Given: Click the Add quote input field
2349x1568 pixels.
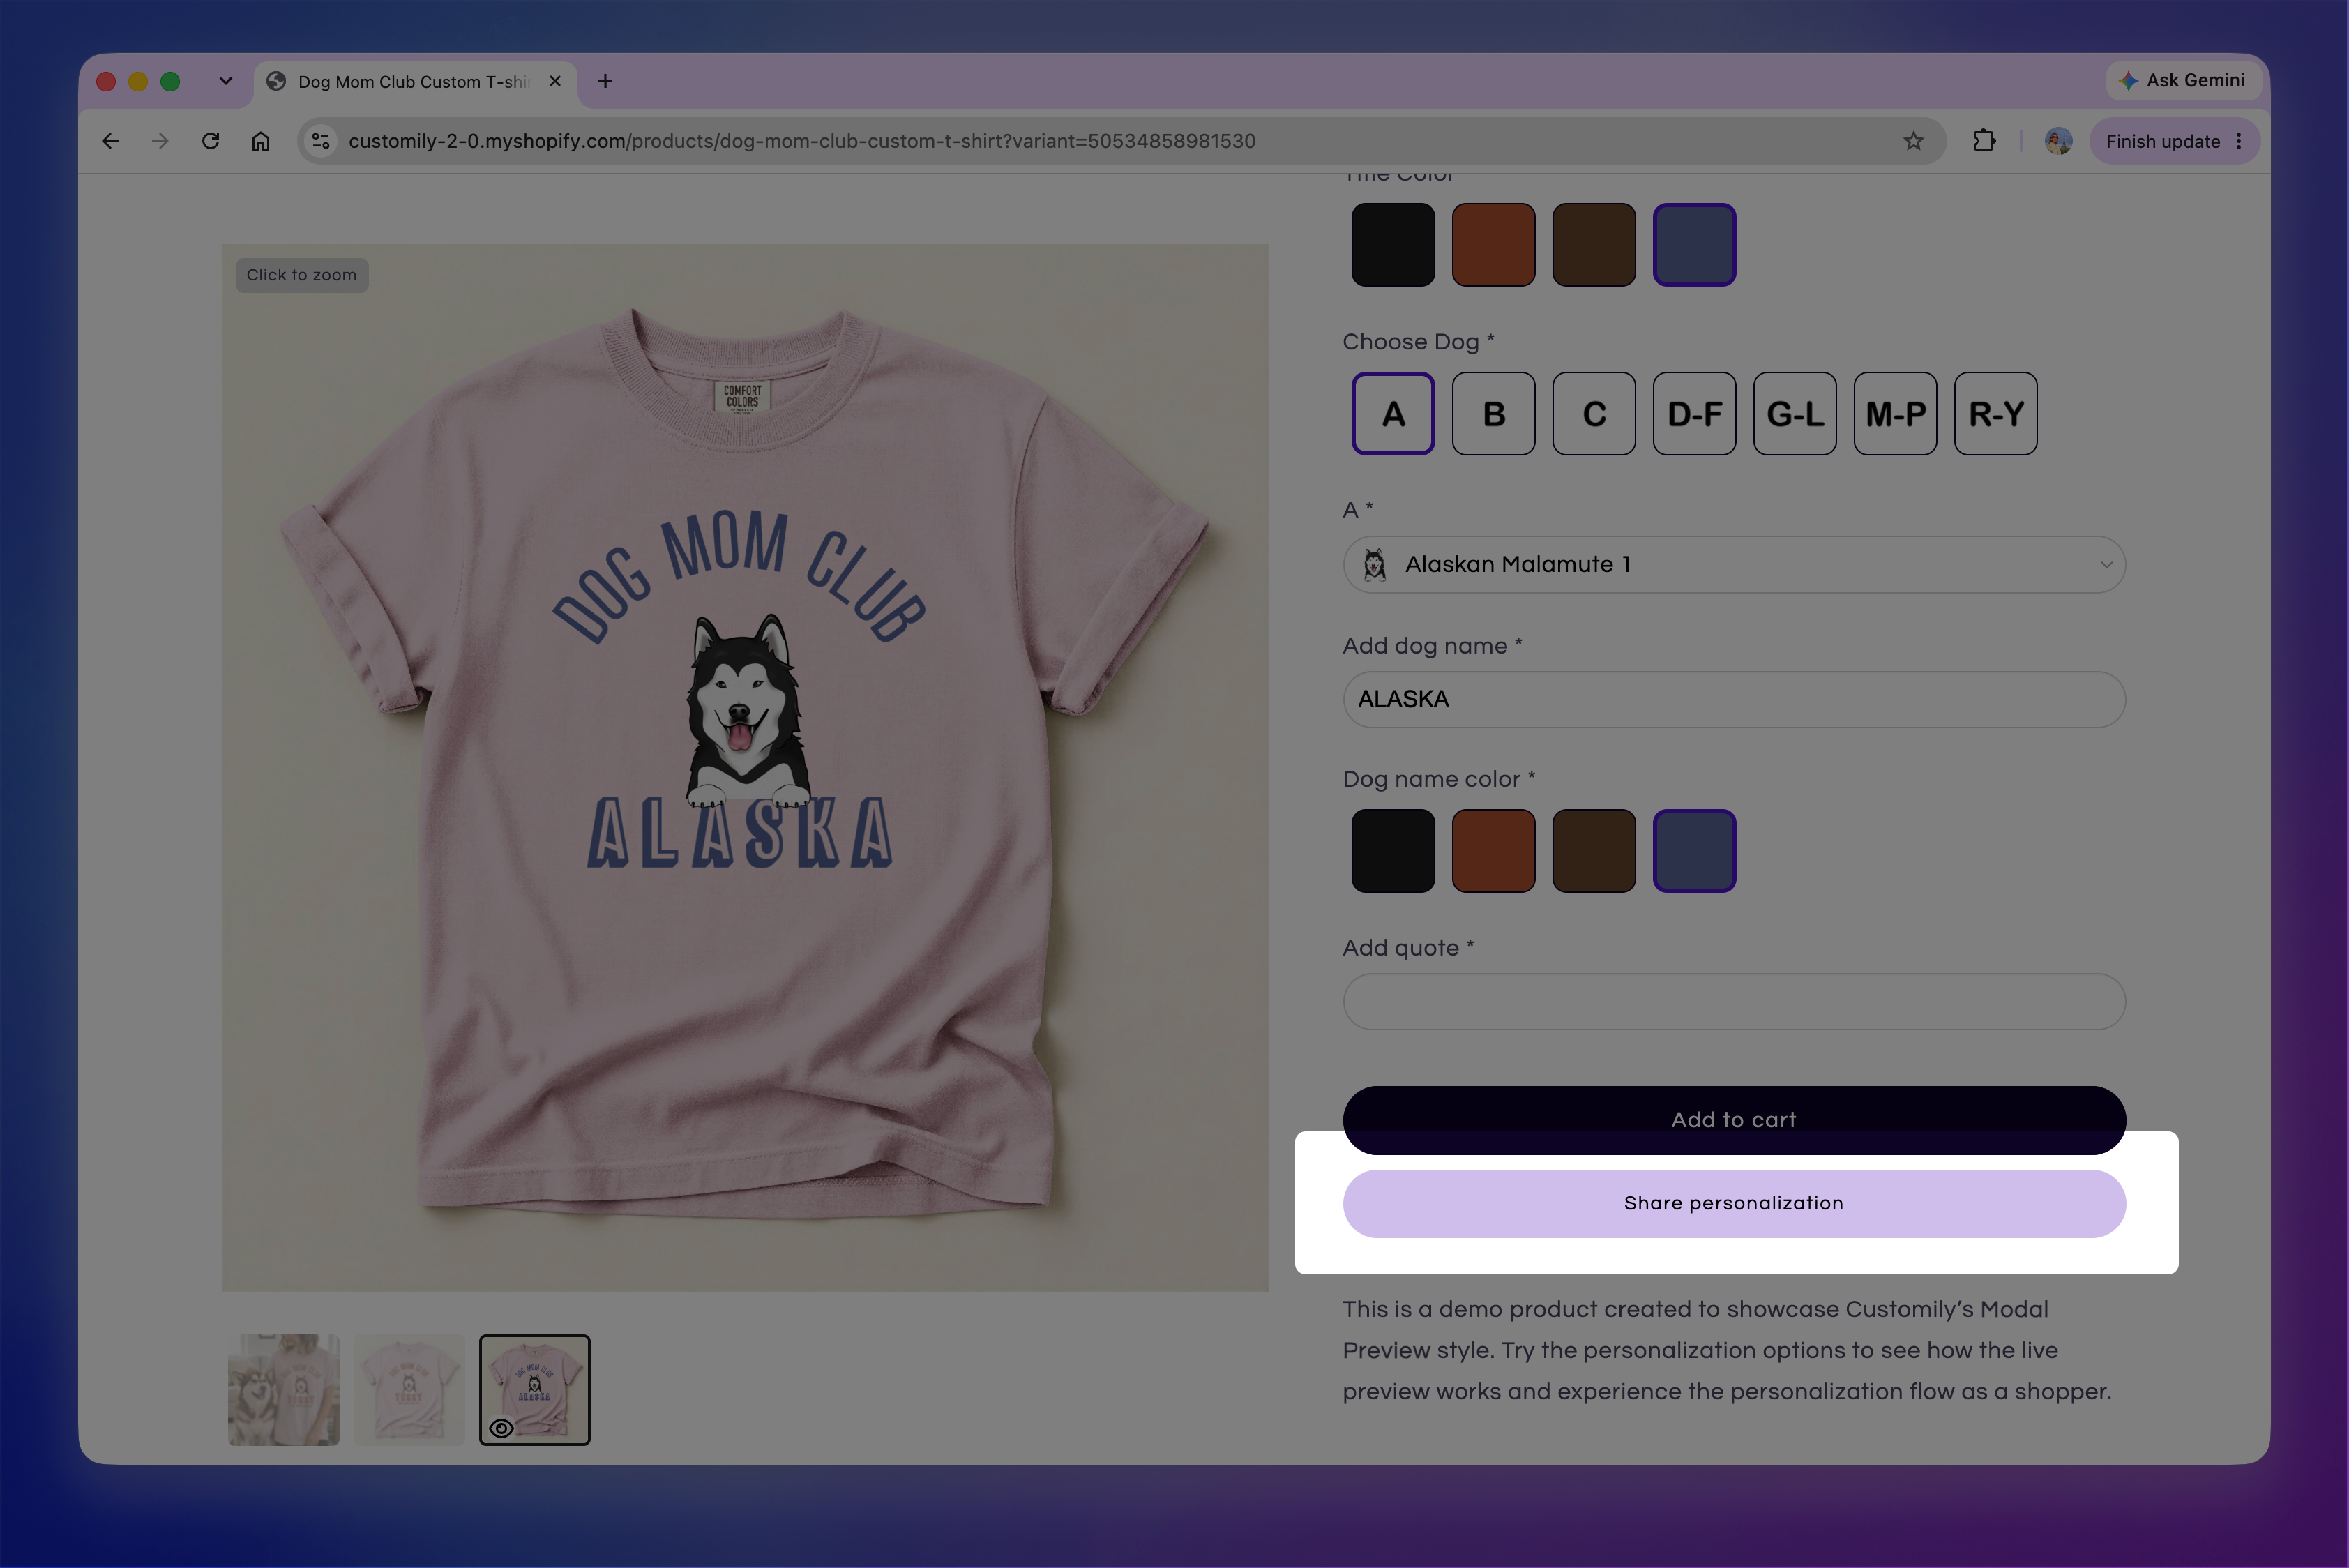Looking at the screenshot, I should (1734, 1002).
